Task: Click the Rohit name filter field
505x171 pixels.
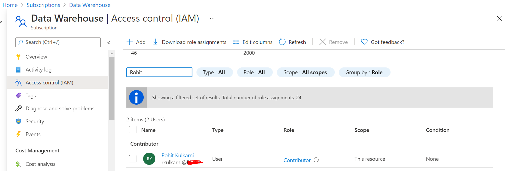Action: pyautogui.click(x=159, y=72)
